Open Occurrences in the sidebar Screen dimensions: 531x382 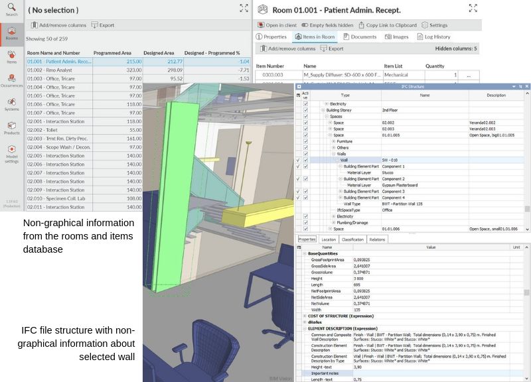(x=11, y=80)
